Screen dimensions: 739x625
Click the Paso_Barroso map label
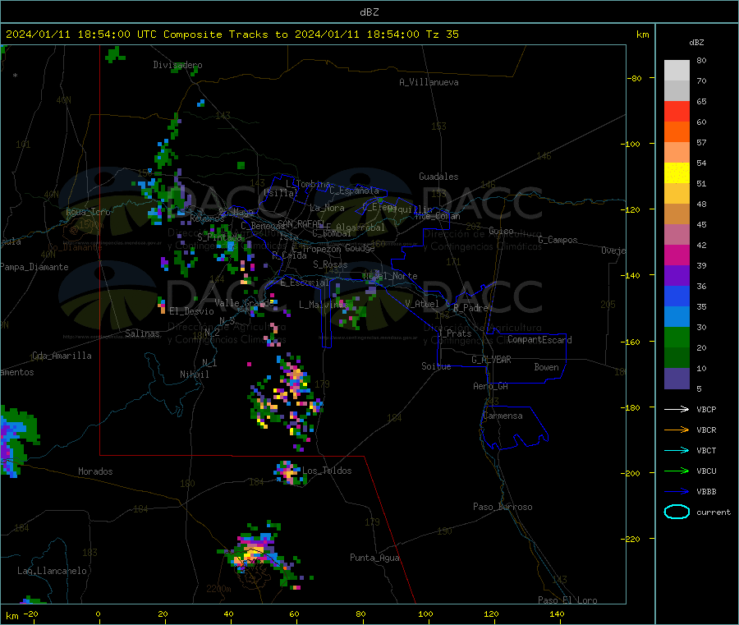503,507
